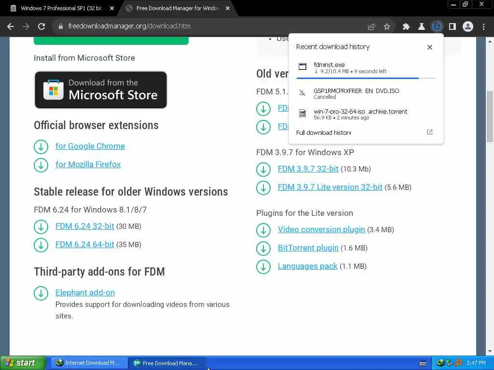The width and height of the screenshot is (494, 370).
Task: Open the Extensions puzzle icon
Action: click(x=406, y=27)
